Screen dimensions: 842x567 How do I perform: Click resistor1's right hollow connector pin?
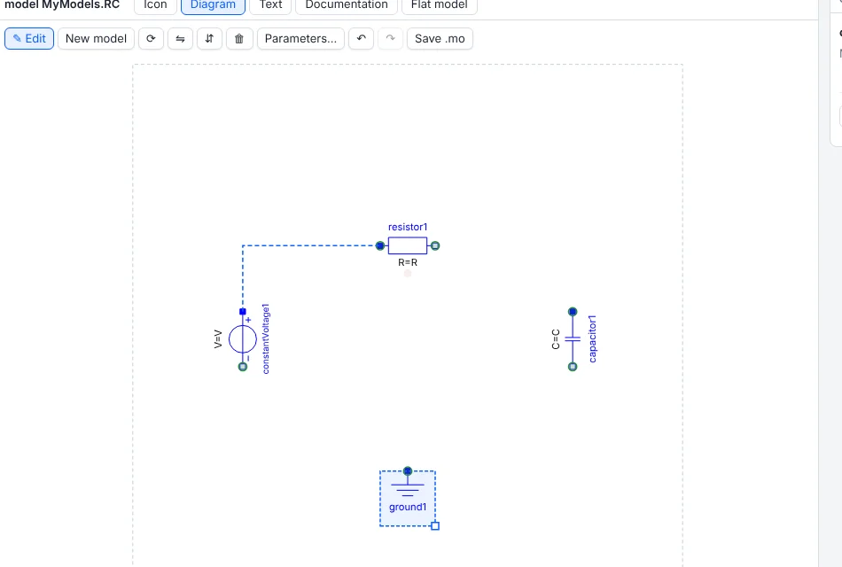435,246
